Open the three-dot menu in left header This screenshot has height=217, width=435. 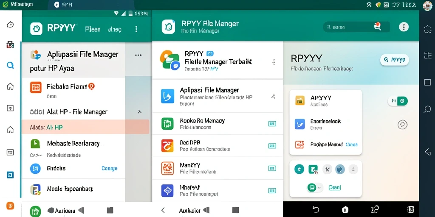point(136,29)
